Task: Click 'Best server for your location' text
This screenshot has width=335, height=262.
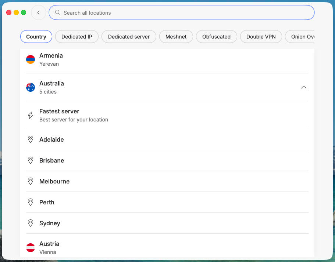Action: click(x=74, y=120)
